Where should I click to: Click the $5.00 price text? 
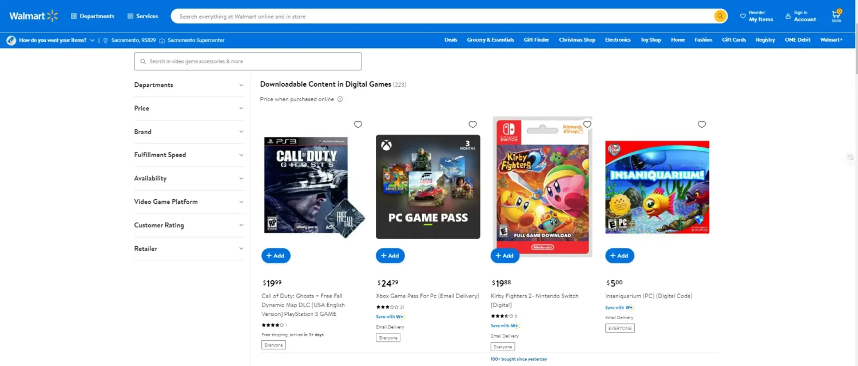coord(615,283)
